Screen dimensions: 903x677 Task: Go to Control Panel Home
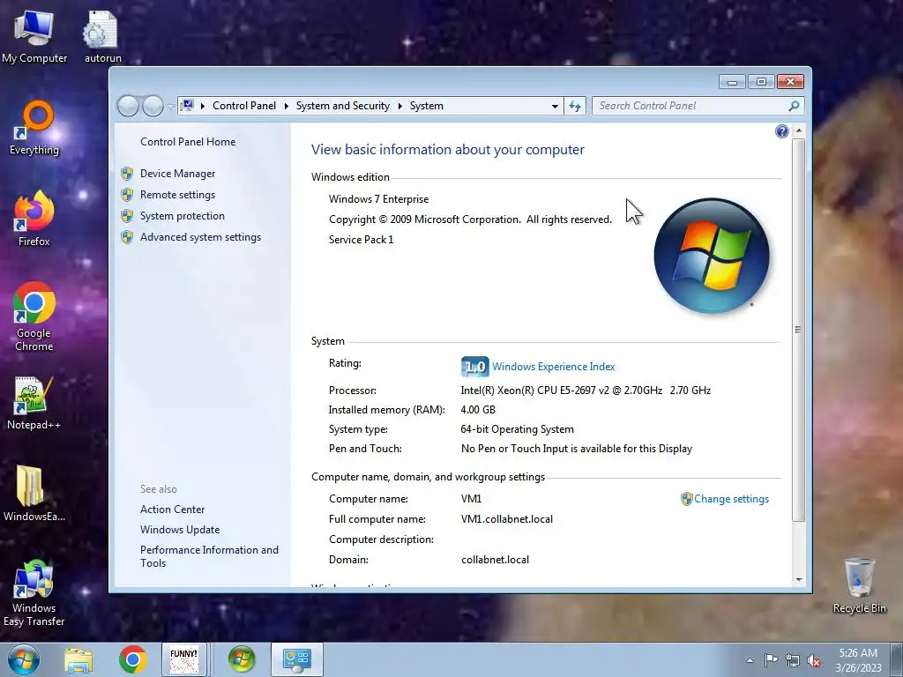[188, 142]
